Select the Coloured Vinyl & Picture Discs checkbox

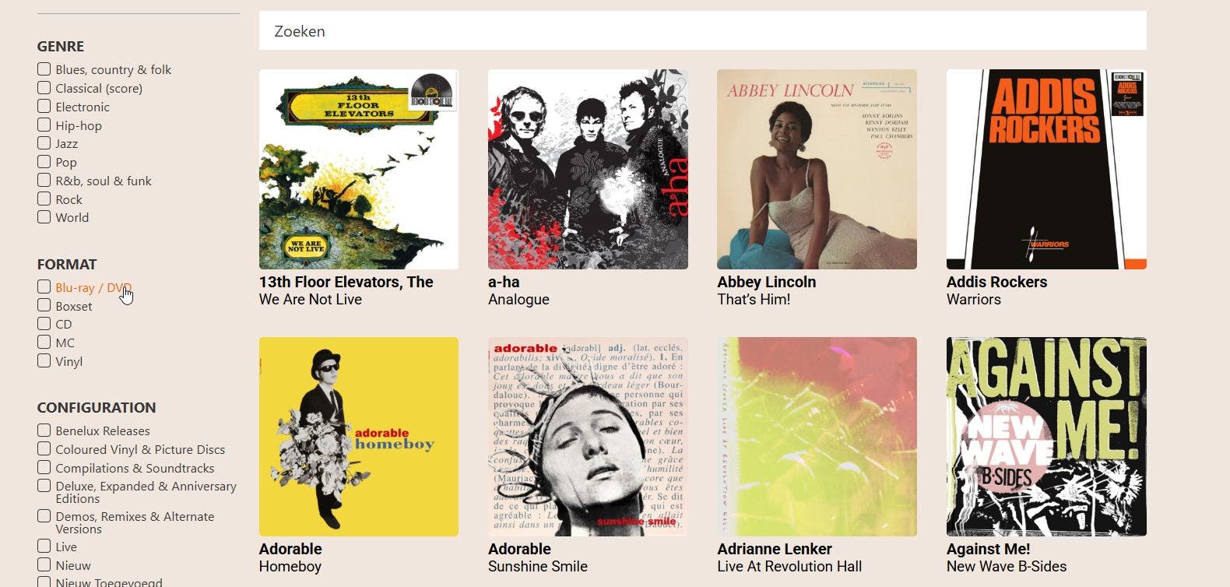point(44,448)
